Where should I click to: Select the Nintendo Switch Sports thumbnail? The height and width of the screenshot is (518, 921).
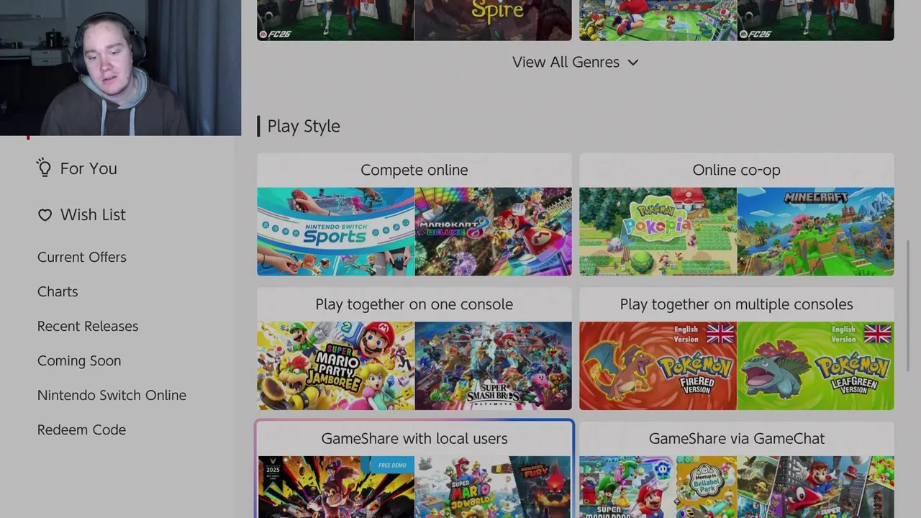click(x=335, y=232)
